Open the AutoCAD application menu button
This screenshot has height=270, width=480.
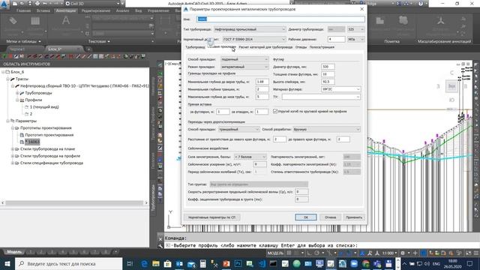[x=4, y=4]
